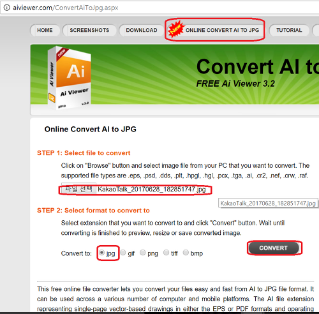This screenshot has height=314, width=319.
Task: Select the png format radio button
Action: point(143,253)
